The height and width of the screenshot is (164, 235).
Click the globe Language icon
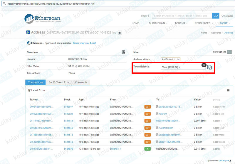222,16
